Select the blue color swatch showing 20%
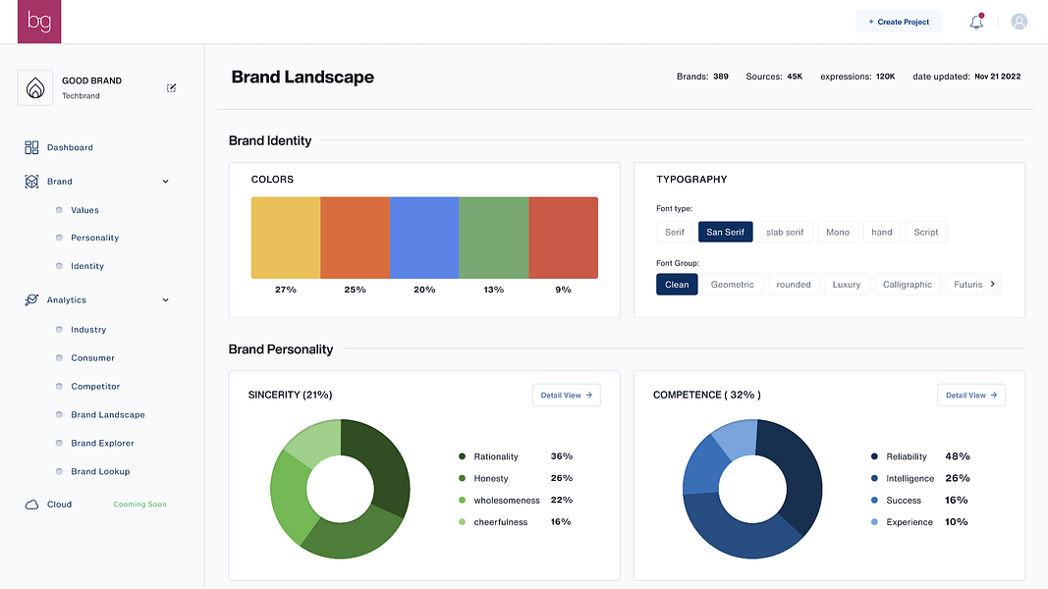This screenshot has height=589, width=1048. coord(424,238)
